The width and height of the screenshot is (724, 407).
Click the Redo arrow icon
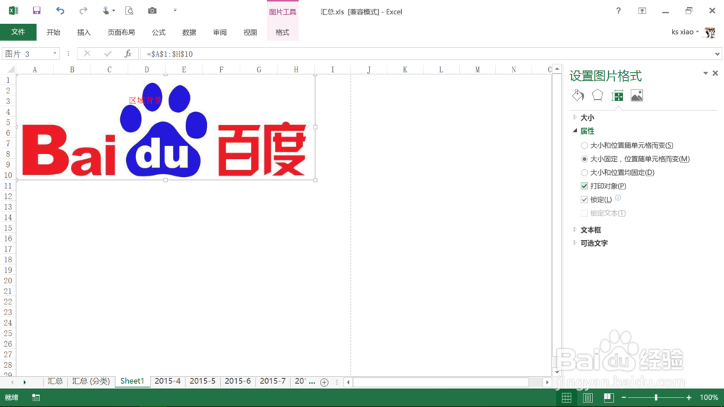tap(83, 11)
